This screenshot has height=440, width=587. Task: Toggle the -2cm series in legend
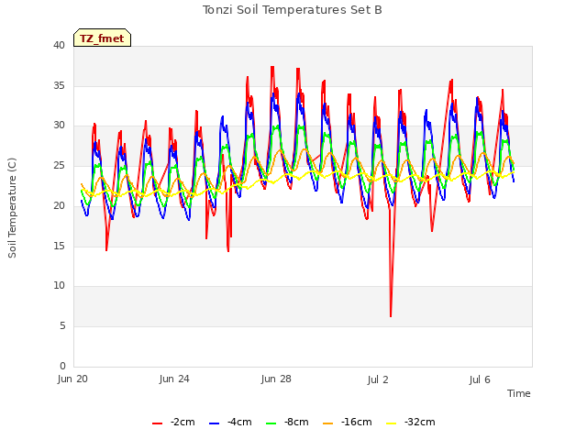coord(173,422)
